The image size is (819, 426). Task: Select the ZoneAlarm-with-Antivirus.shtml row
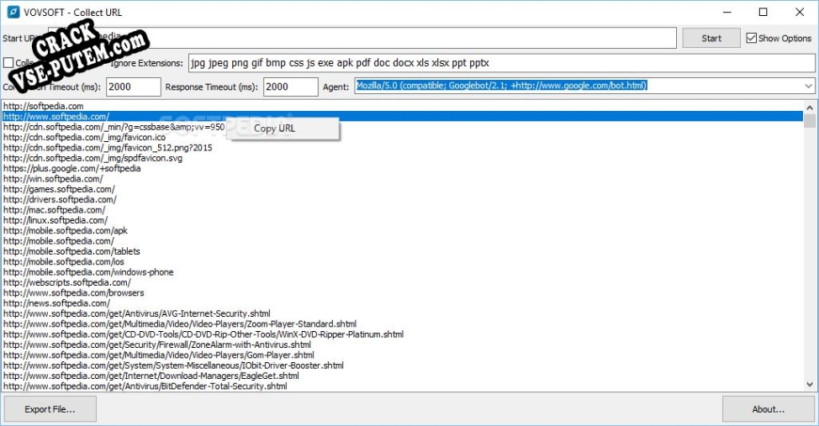point(402,344)
